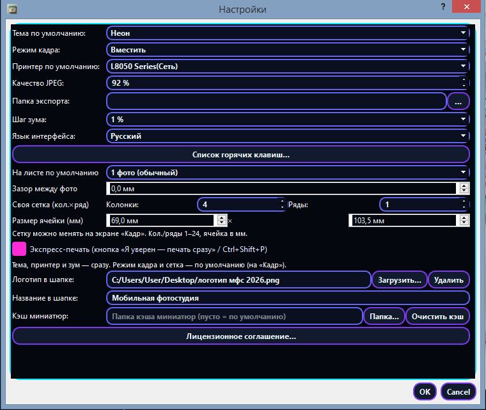Click the app icon in the title bar
The image size is (486, 410).
tap(12, 10)
